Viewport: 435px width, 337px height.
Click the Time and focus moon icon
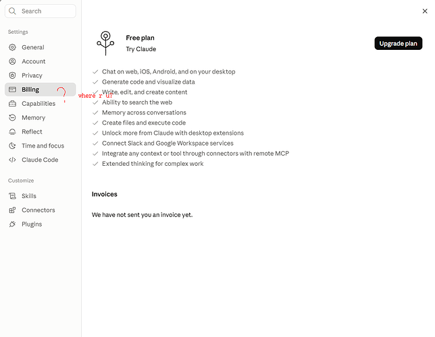pos(12,146)
